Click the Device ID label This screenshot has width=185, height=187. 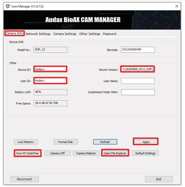tap(24, 70)
